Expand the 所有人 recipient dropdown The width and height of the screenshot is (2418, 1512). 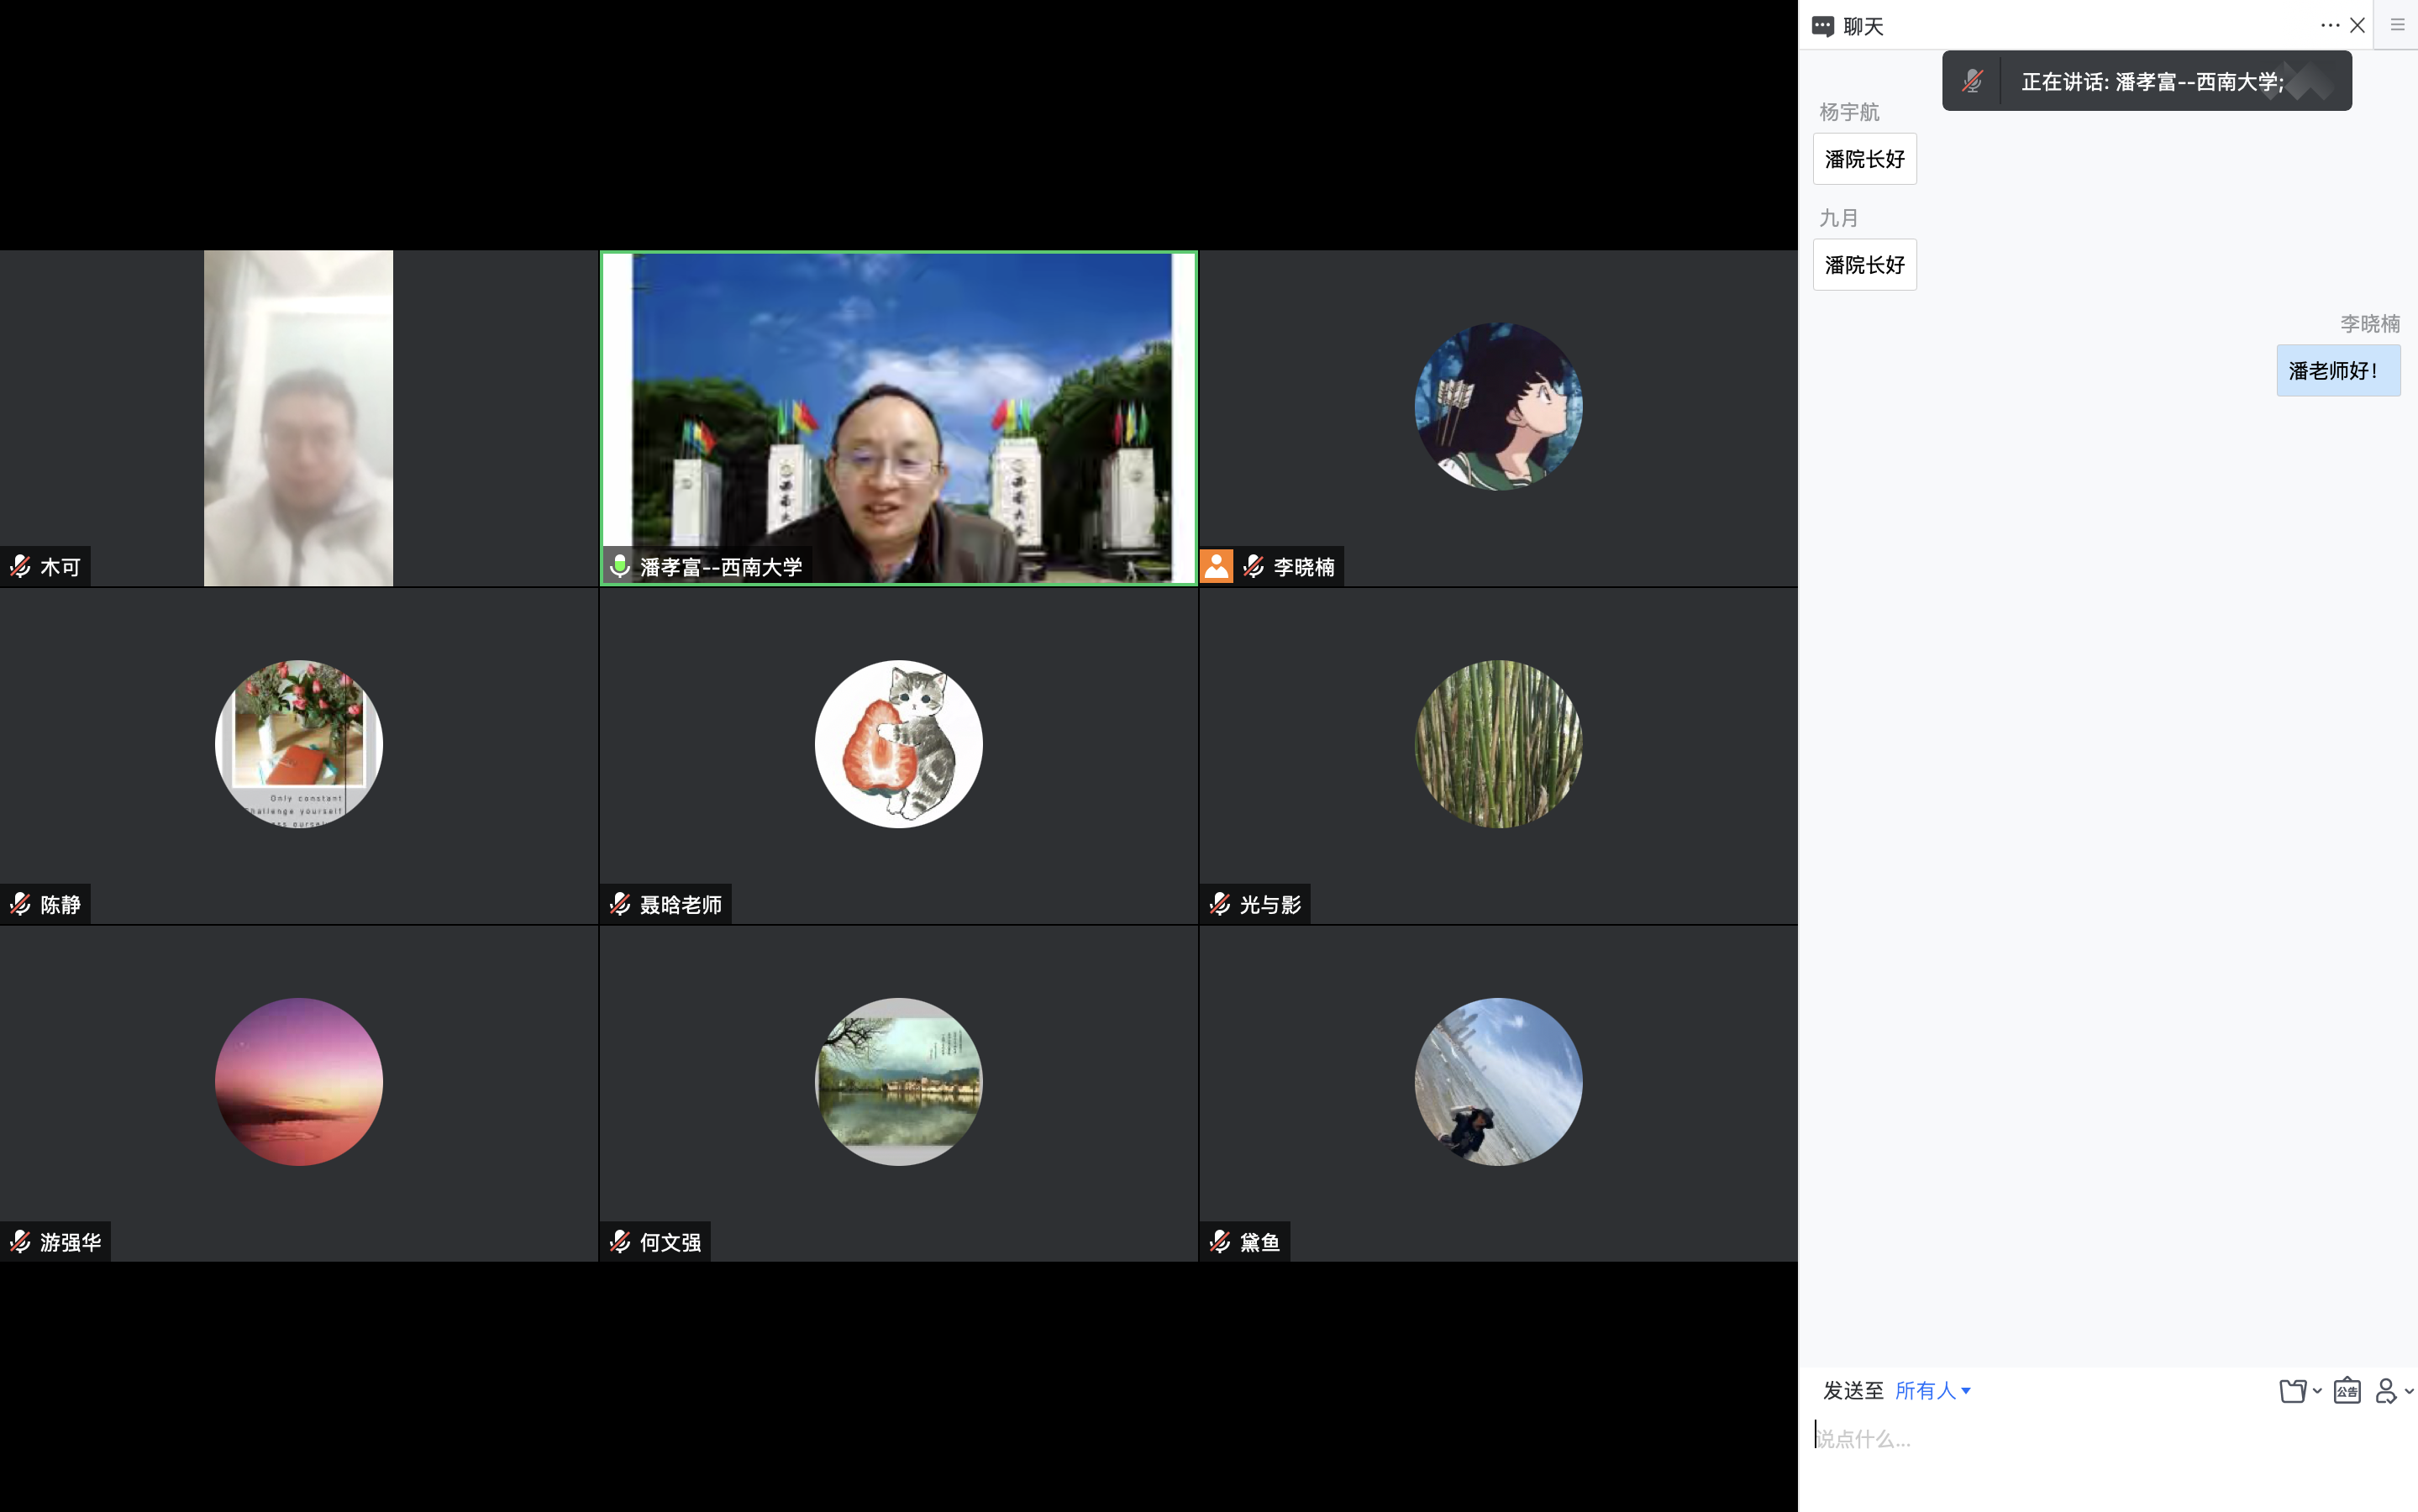(1932, 1390)
